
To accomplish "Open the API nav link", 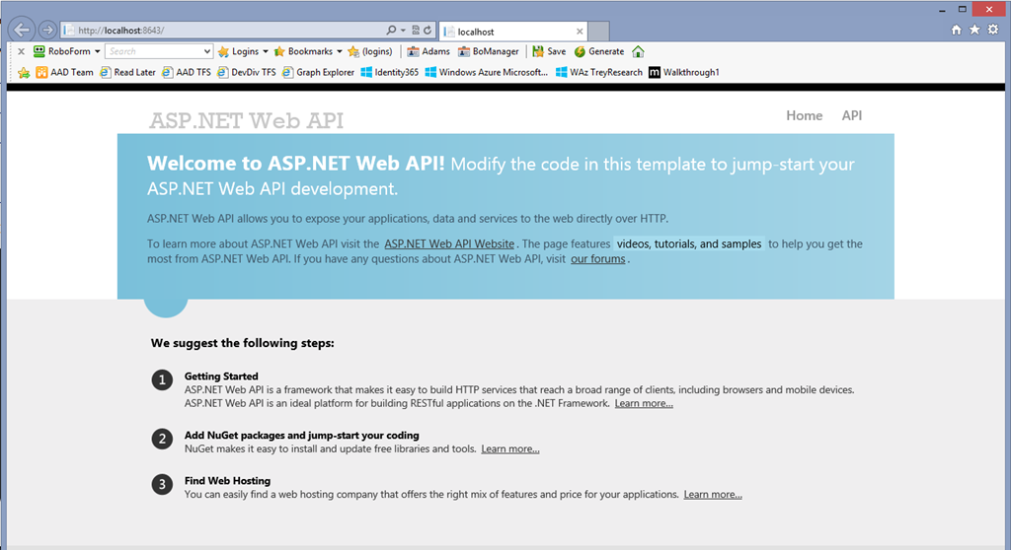I will pyautogui.click(x=852, y=115).
